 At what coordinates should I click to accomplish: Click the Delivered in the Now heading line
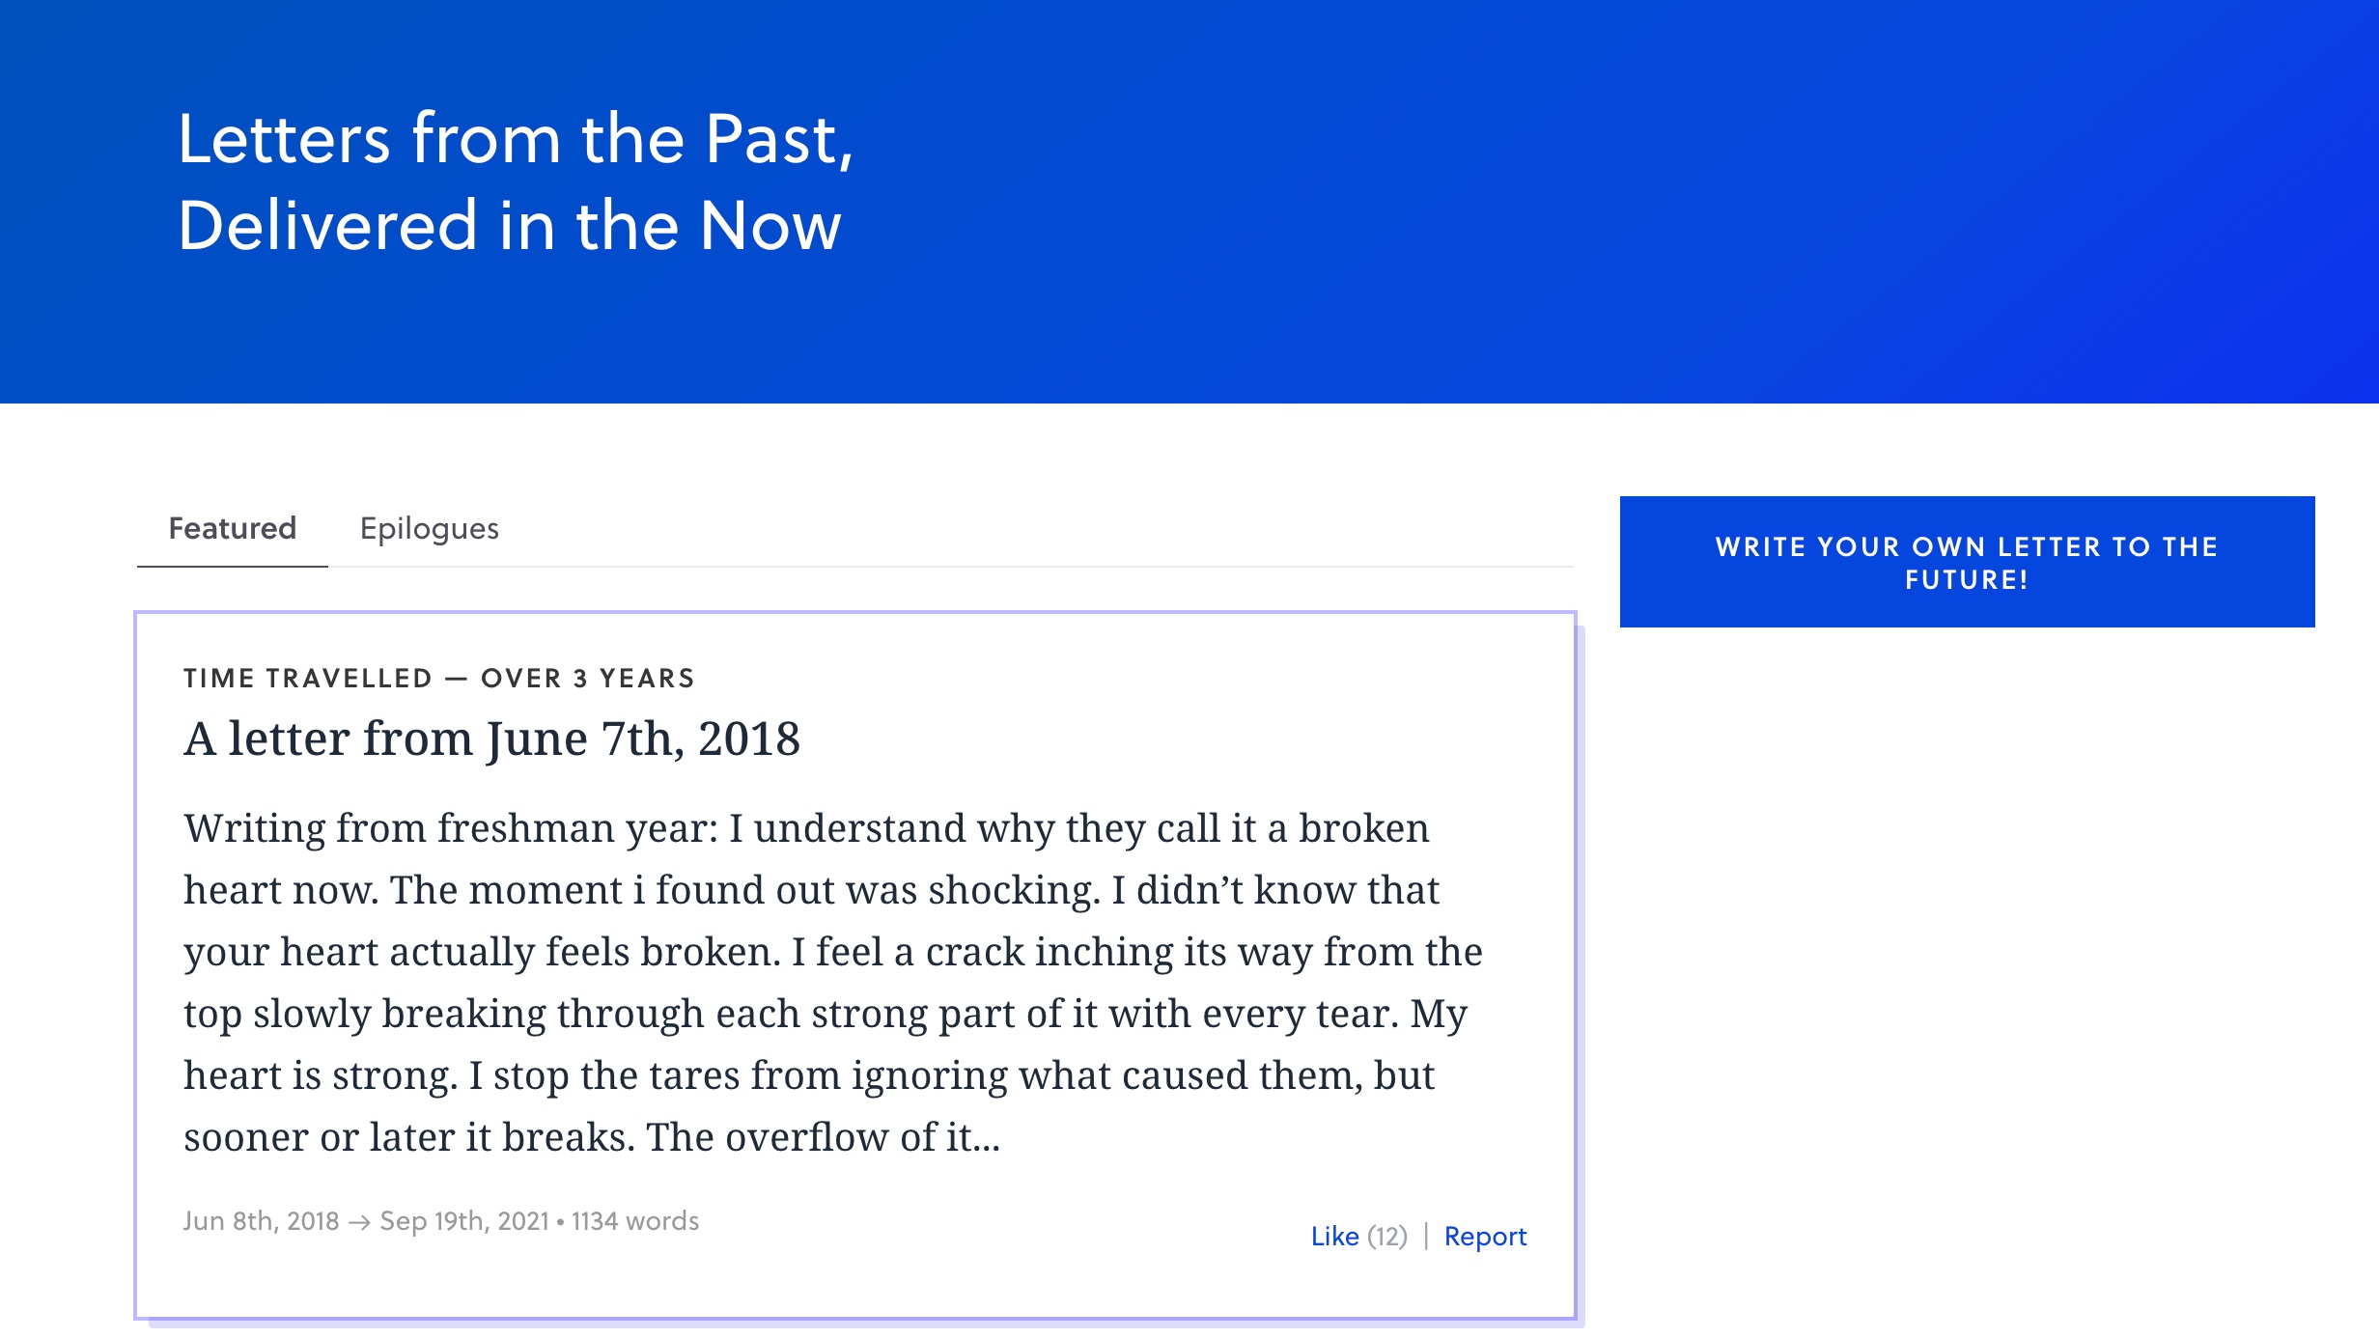pyautogui.click(x=509, y=226)
